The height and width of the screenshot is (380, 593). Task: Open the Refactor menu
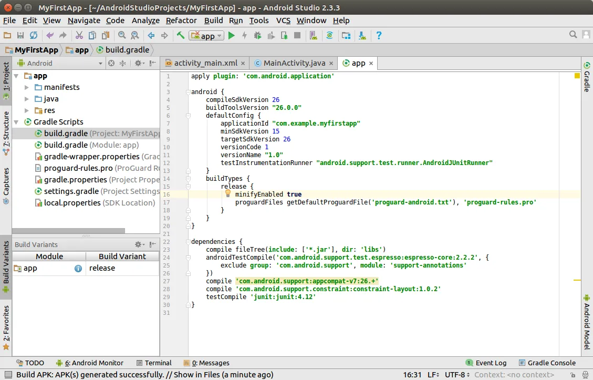coord(181,20)
